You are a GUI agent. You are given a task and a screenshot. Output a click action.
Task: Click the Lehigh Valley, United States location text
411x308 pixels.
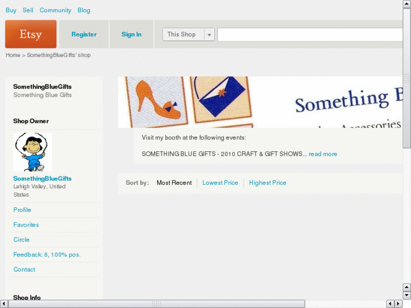click(40, 190)
